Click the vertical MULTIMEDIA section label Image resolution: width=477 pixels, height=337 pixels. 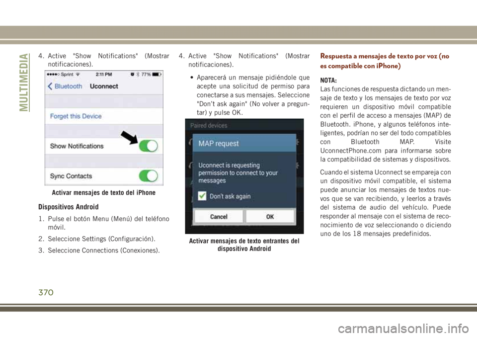[x=24, y=82]
